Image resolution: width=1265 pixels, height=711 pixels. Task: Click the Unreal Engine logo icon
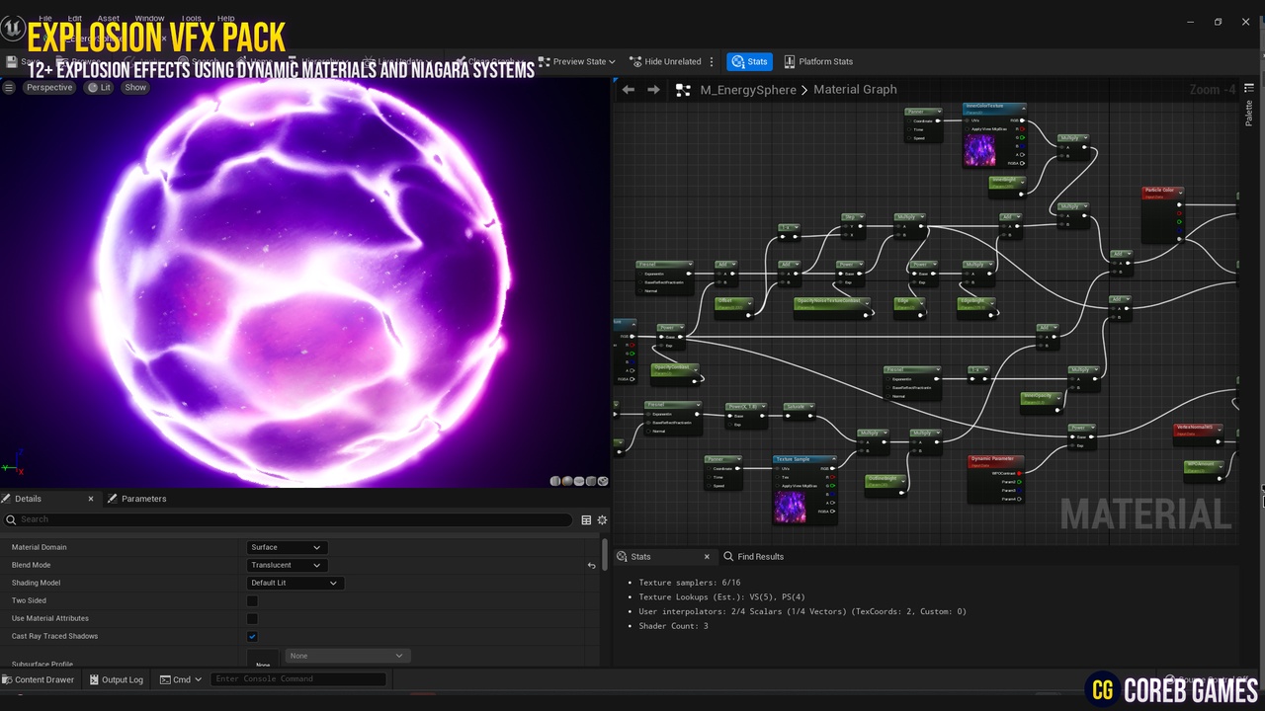click(x=13, y=30)
